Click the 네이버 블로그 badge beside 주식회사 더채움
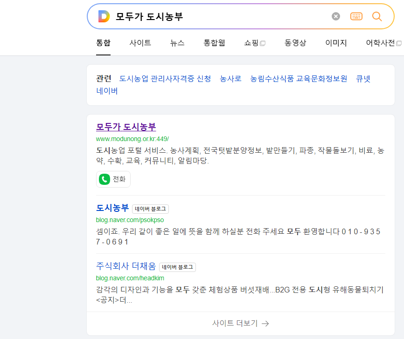The height and width of the screenshot is (339, 404). point(178,267)
